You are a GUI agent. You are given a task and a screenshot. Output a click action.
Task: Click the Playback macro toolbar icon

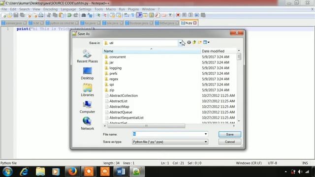[x=190, y=15]
